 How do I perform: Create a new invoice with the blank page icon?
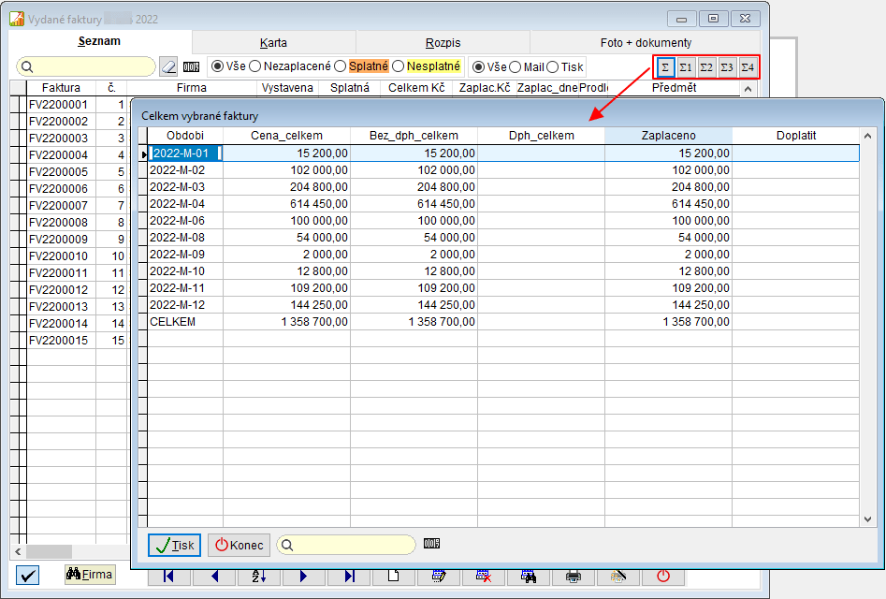pyautogui.click(x=393, y=576)
